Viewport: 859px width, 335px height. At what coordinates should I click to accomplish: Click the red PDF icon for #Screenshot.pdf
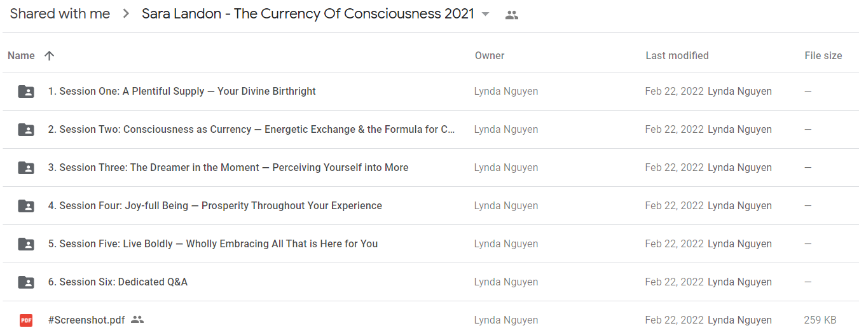point(26,320)
